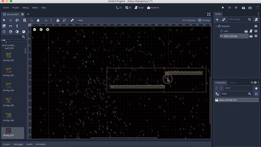Open the View menu in viewport toolbar
This screenshot has height=147, width=261.
(81, 20)
